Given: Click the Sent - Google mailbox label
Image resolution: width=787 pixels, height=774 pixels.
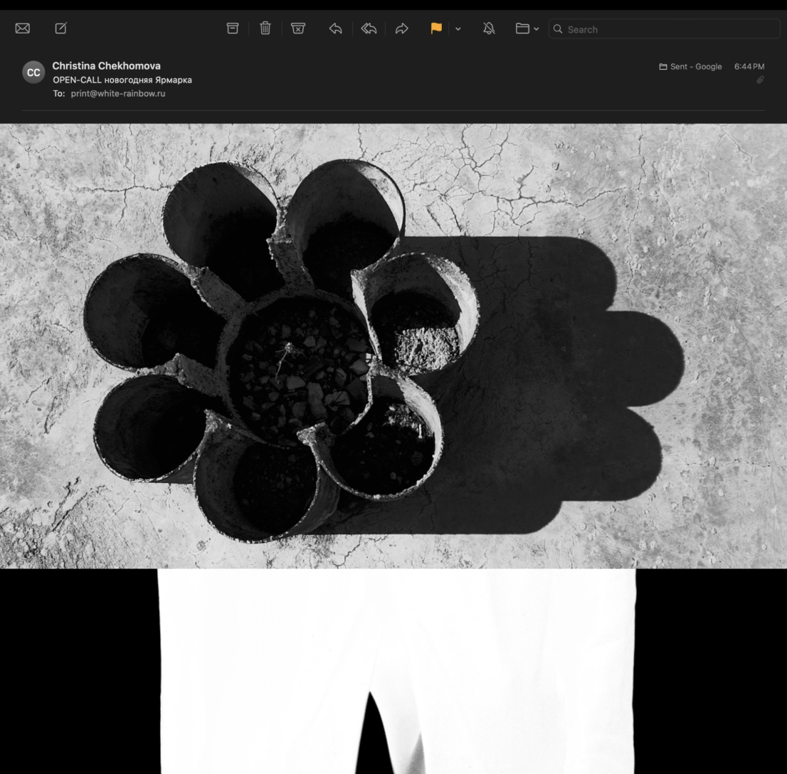Looking at the screenshot, I should (691, 66).
